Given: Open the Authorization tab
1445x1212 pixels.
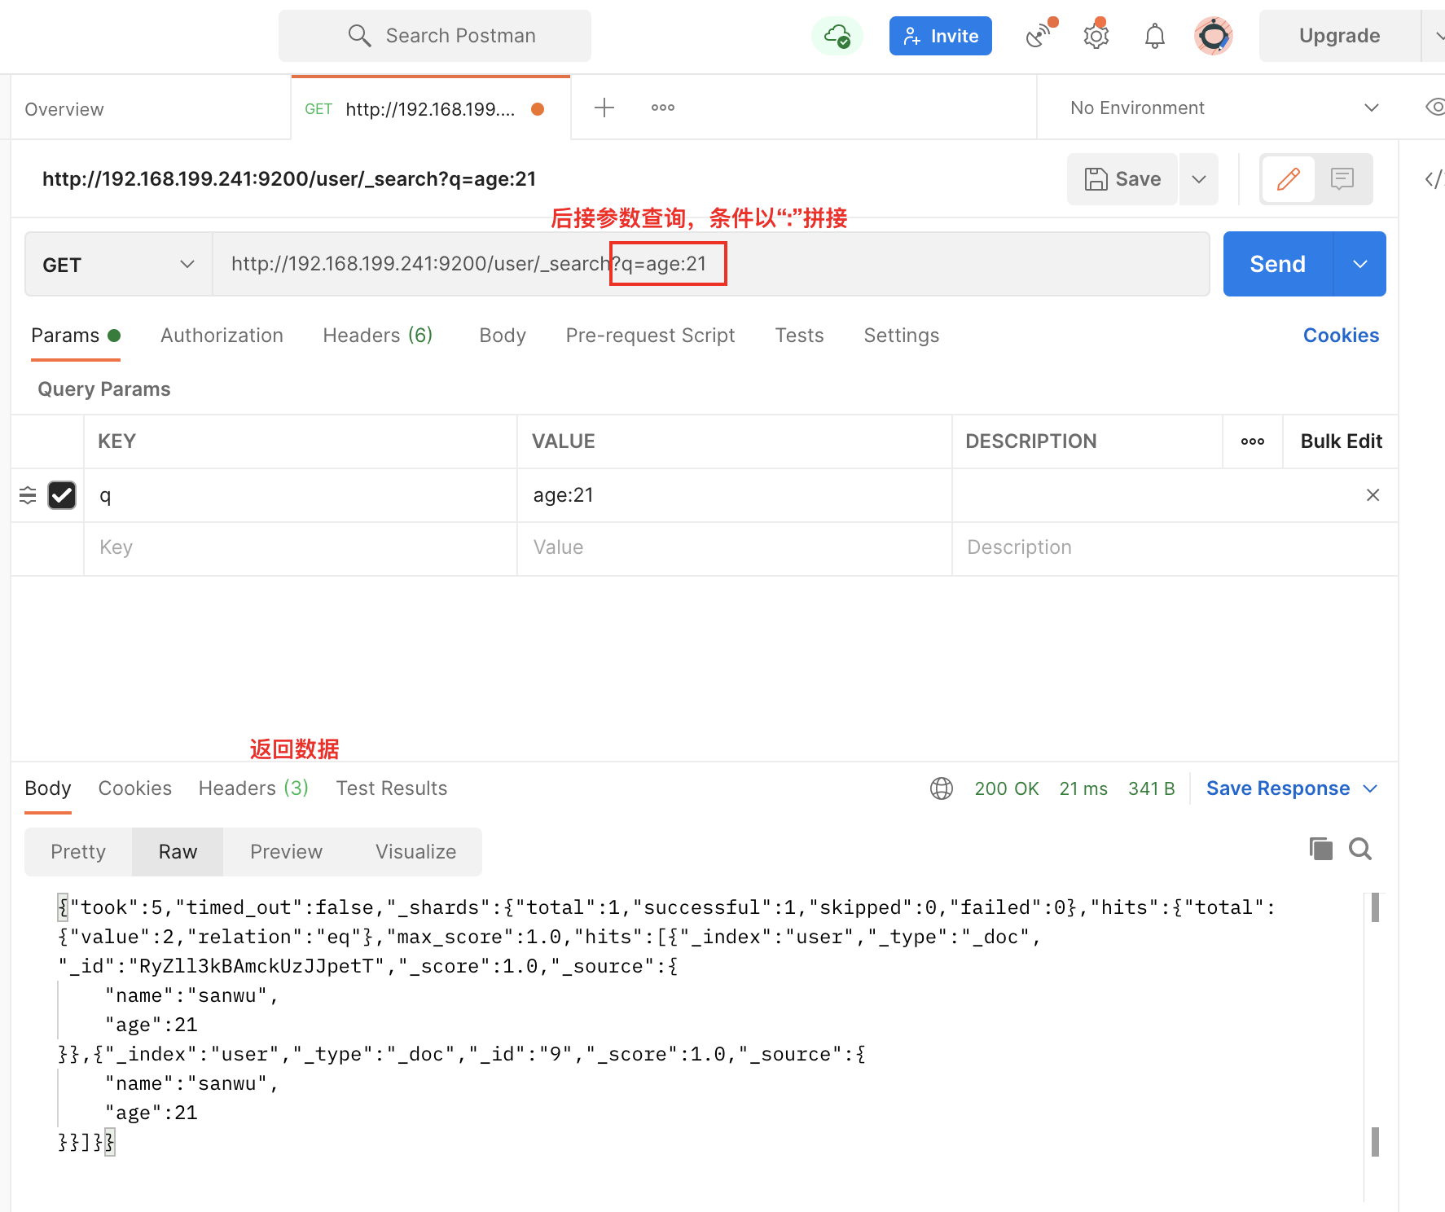Looking at the screenshot, I should point(222,336).
